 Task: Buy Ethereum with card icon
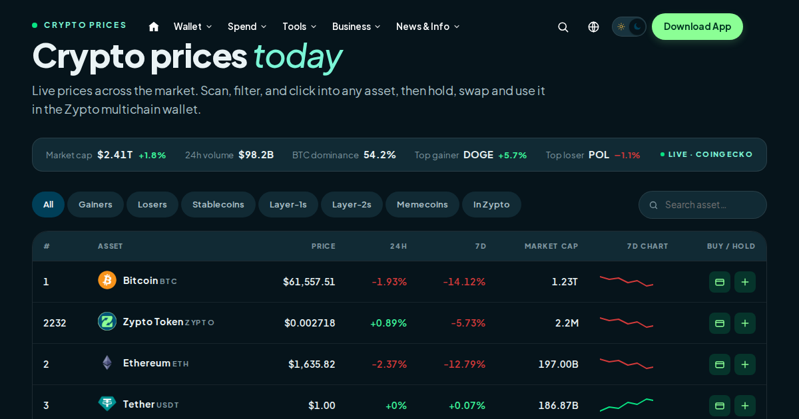(x=720, y=364)
